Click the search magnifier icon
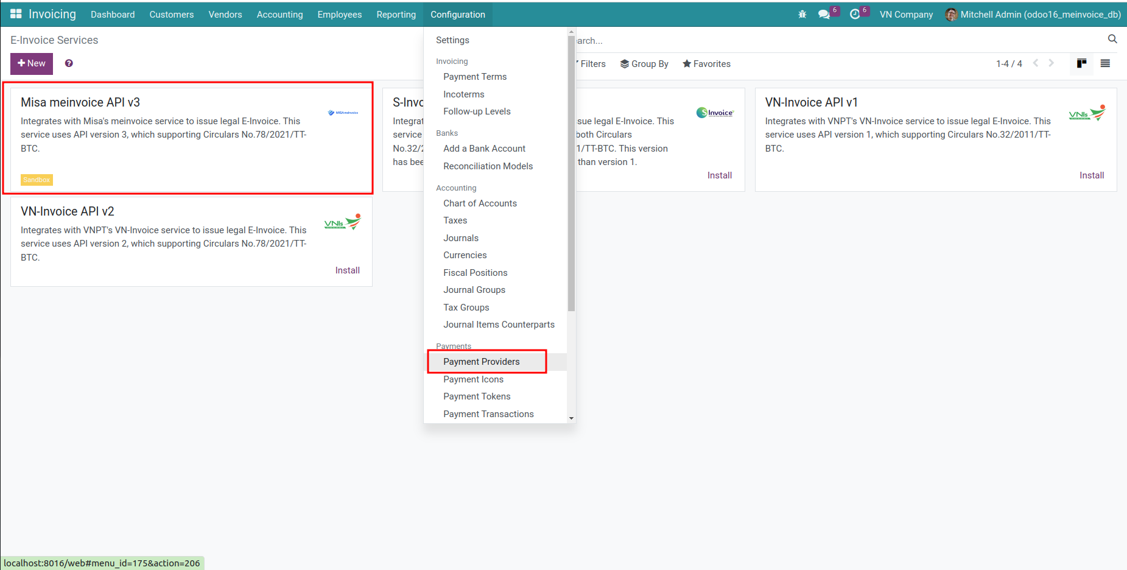 1112,40
